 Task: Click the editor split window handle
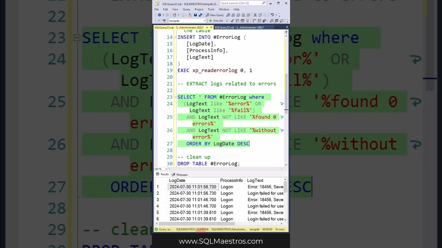[286, 32]
